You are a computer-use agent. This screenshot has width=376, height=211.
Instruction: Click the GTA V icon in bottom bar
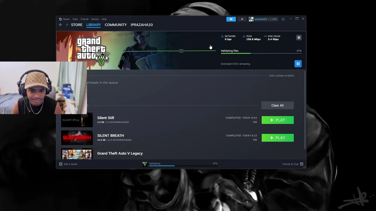145,164
